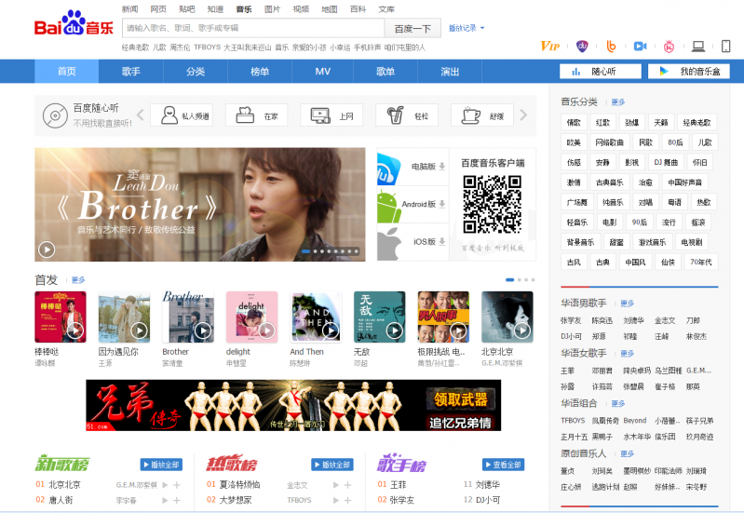Click the purple shield 'du' icon
This screenshot has width=744, height=513.
(582, 46)
